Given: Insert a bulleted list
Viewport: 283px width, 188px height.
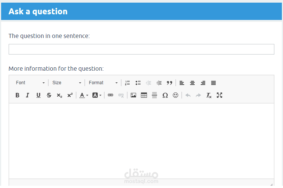Looking at the screenshot, I should (x=138, y=83).
